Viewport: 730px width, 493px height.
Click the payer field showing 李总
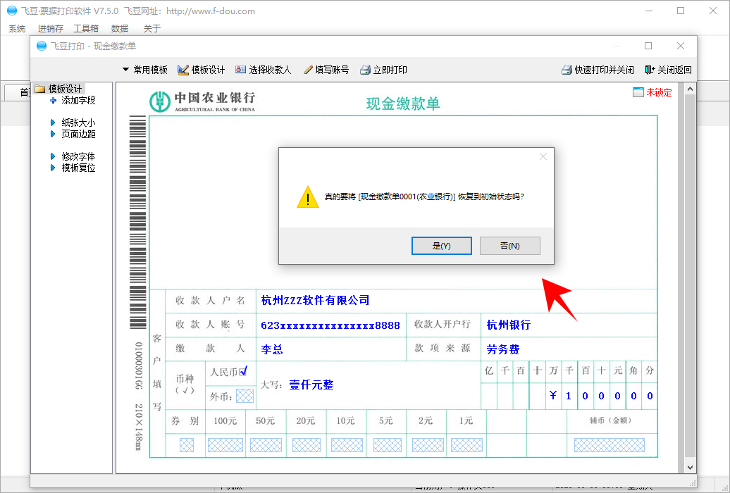272,349
